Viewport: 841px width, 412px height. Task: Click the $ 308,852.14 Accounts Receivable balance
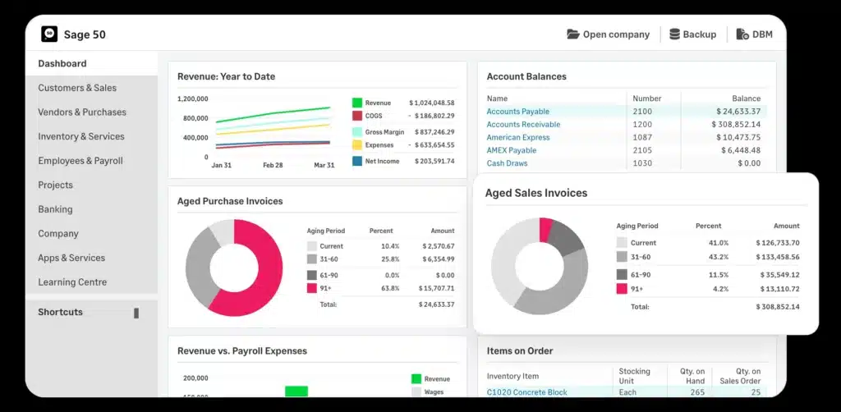pos(737,124)
